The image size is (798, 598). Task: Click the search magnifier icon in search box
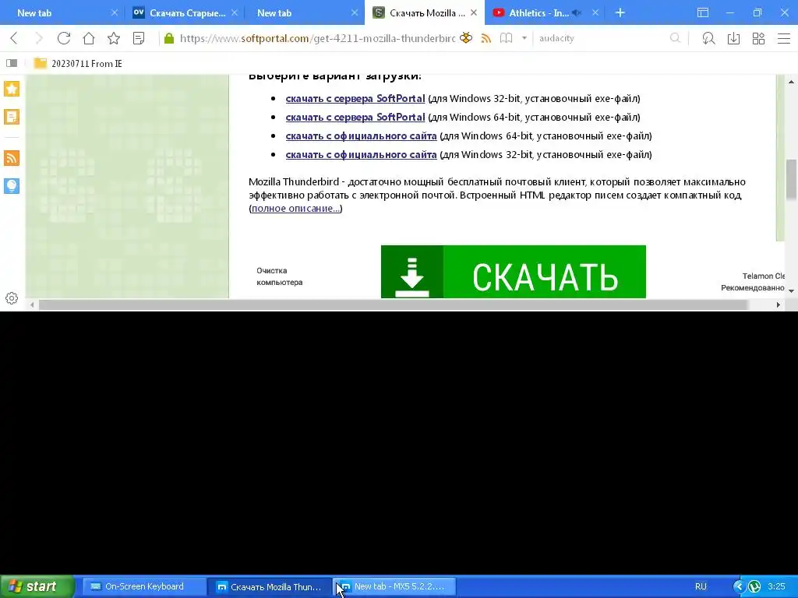click(x=675, y=38)
